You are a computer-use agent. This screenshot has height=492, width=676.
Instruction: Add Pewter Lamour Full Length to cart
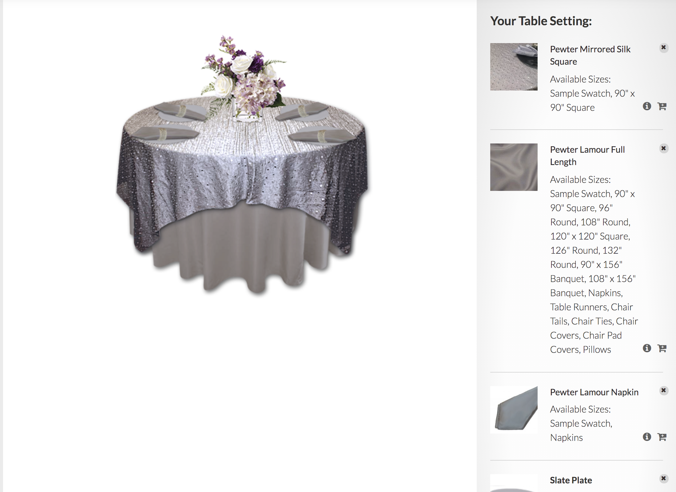click(x=662, y=349)
